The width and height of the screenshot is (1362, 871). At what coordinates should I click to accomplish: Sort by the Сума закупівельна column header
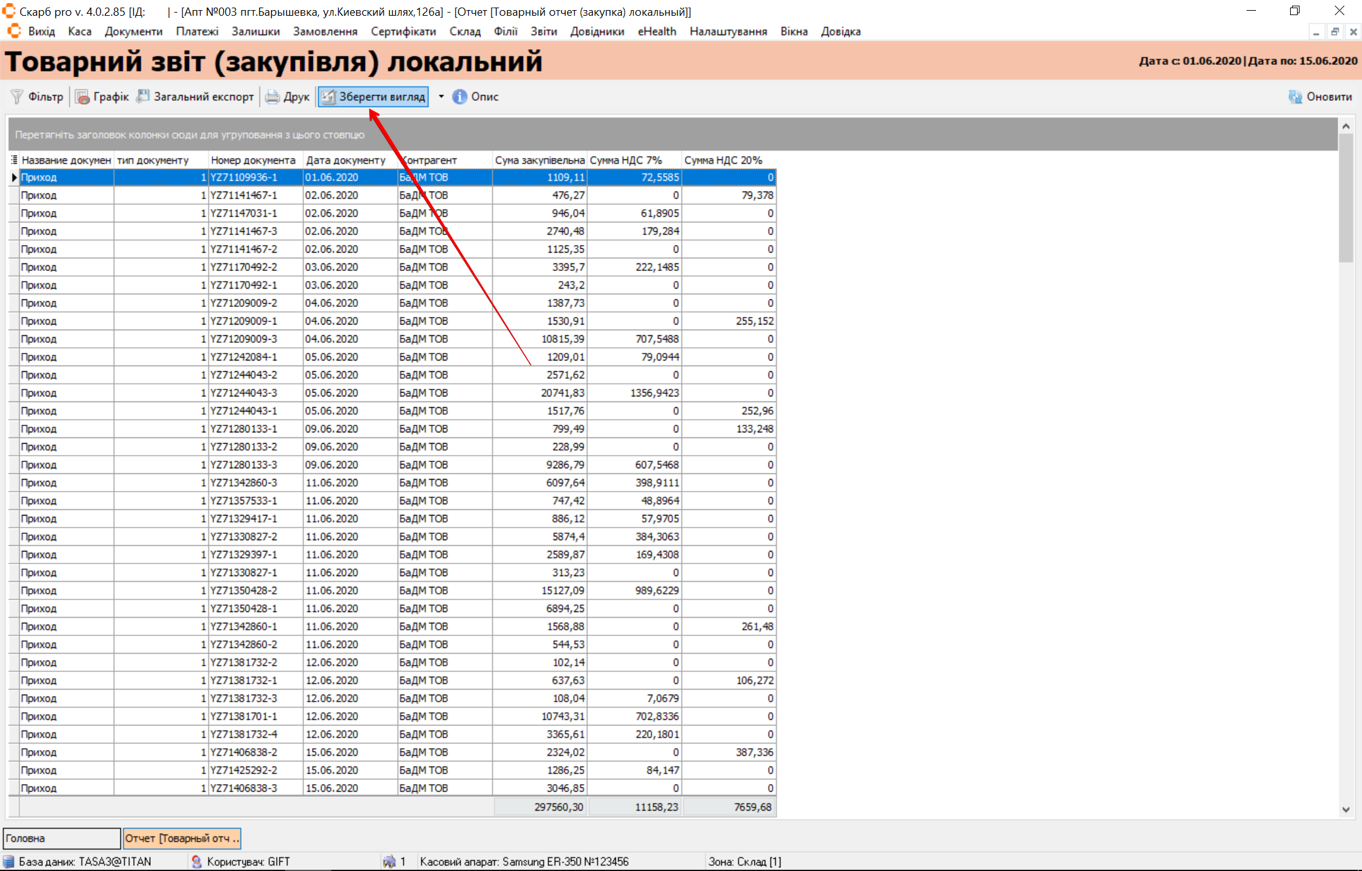(539, 160)
